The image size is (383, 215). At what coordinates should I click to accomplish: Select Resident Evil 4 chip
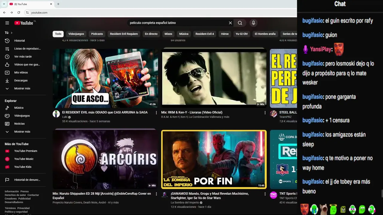tap(205, 34)
